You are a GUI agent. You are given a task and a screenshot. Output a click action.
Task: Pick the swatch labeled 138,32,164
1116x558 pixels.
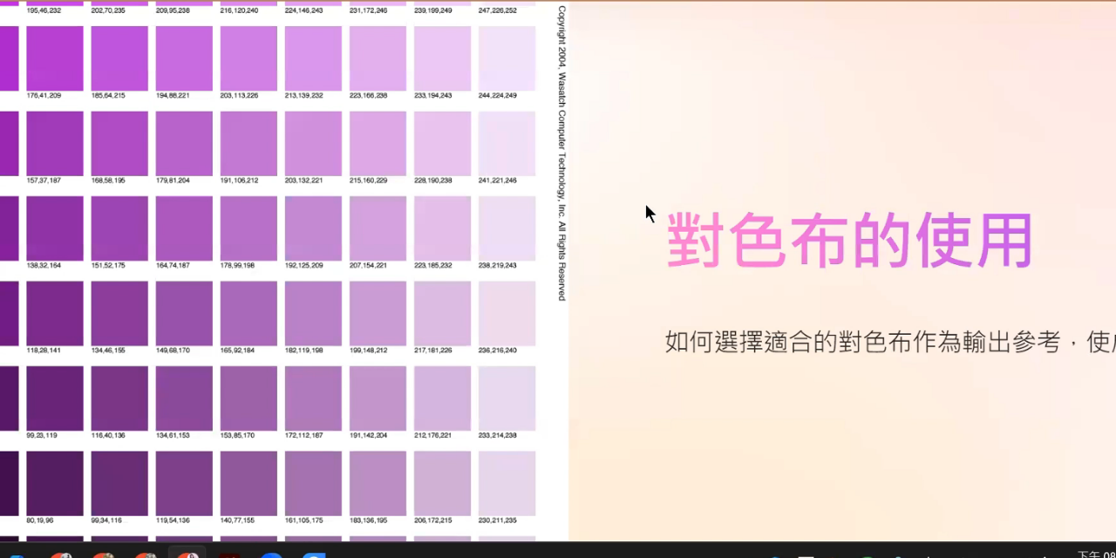(x=55, y=228)
